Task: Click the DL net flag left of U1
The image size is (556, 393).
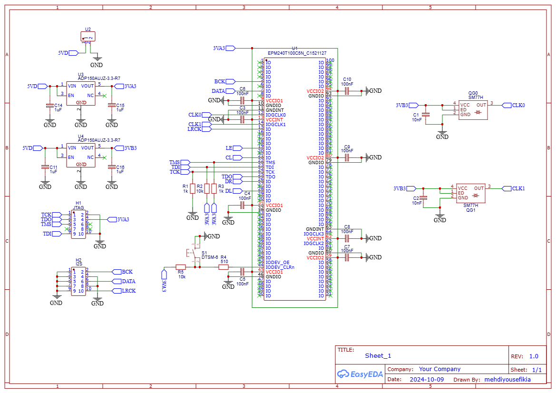Action: point(234,191)
